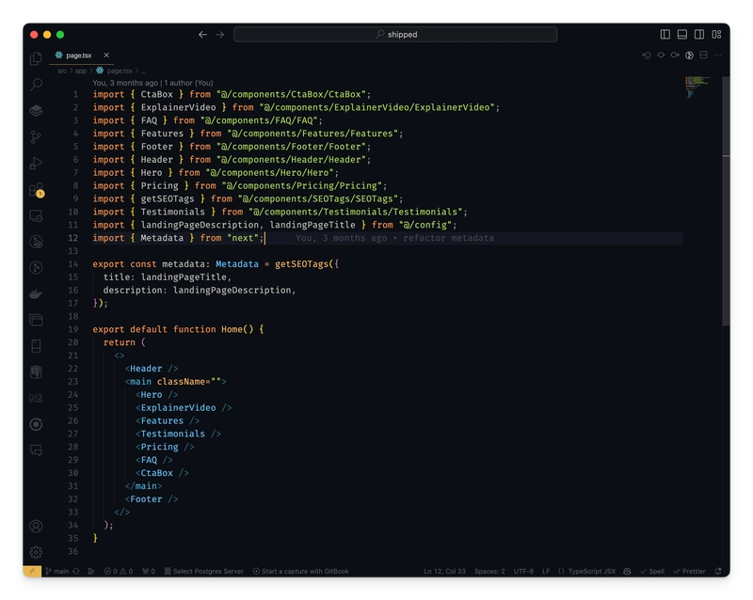Place cursor on line 14 metadata
This screenshot has height=600, width=753.
[183, 264]
